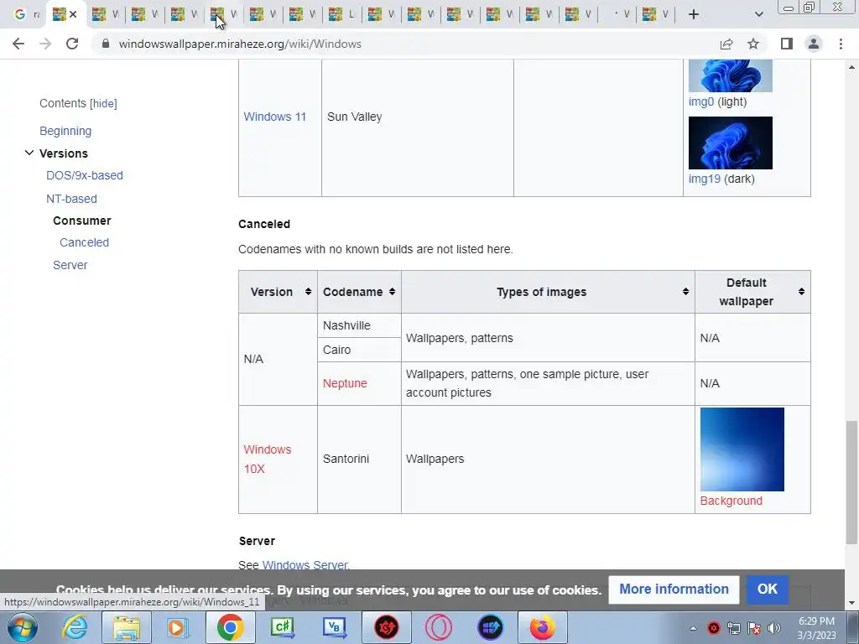This screenshot has width=859, height=644.
Task: Sort table by Default wallpaper column
Action: 752,292
